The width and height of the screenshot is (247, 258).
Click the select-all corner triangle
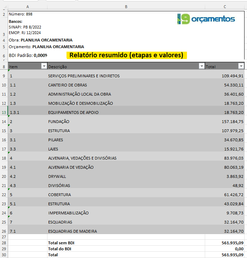[x=5, y=7]
